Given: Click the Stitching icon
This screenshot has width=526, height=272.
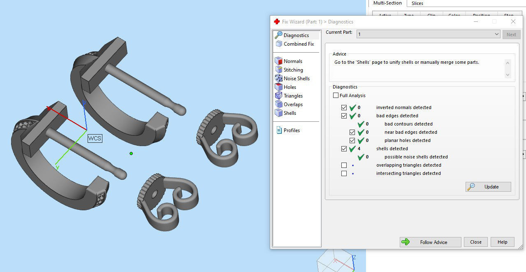Looking at the screenshot, I should pos(278,70).
